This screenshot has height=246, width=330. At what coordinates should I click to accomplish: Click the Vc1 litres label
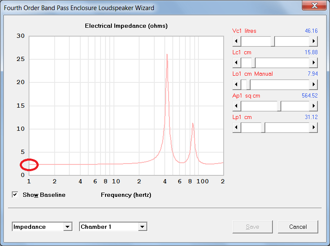click(x=244, y=31)
